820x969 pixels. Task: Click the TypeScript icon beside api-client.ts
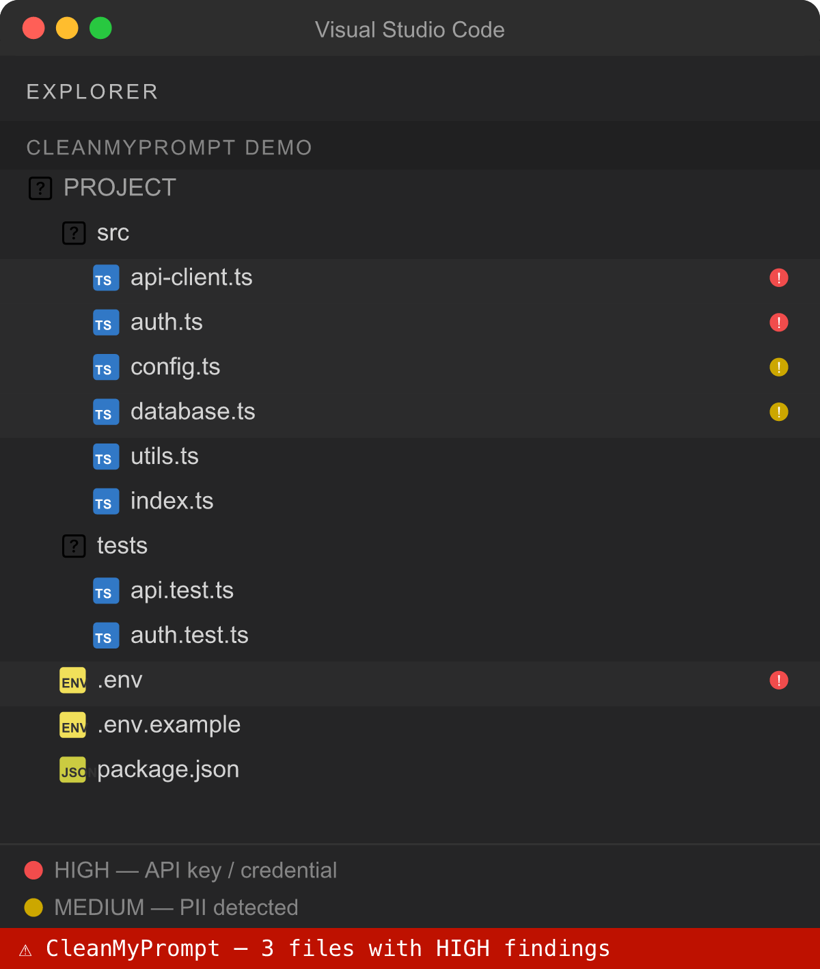[x=106, y=278]
